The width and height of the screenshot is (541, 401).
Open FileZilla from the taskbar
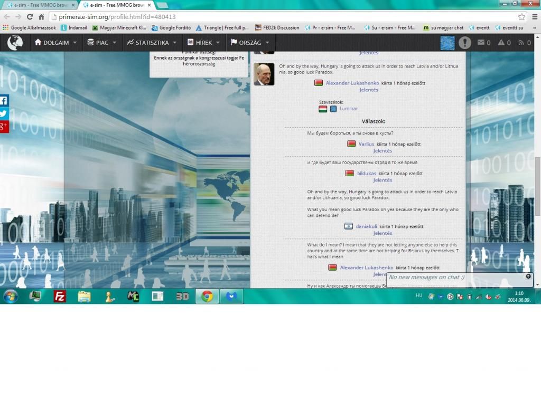tap(60, 296)
